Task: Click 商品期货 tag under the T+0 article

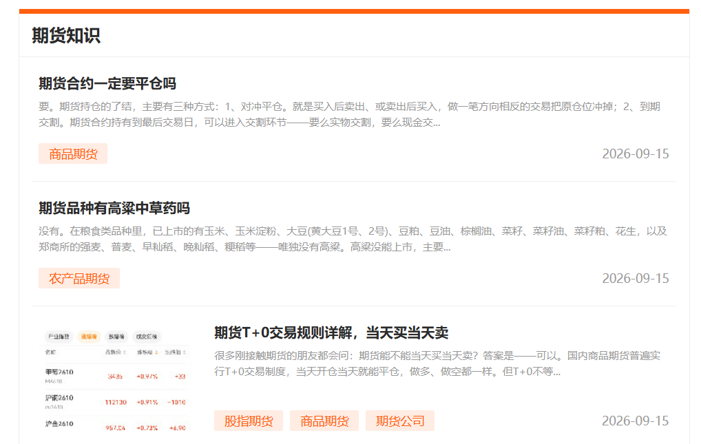Action: coord(324,421)
